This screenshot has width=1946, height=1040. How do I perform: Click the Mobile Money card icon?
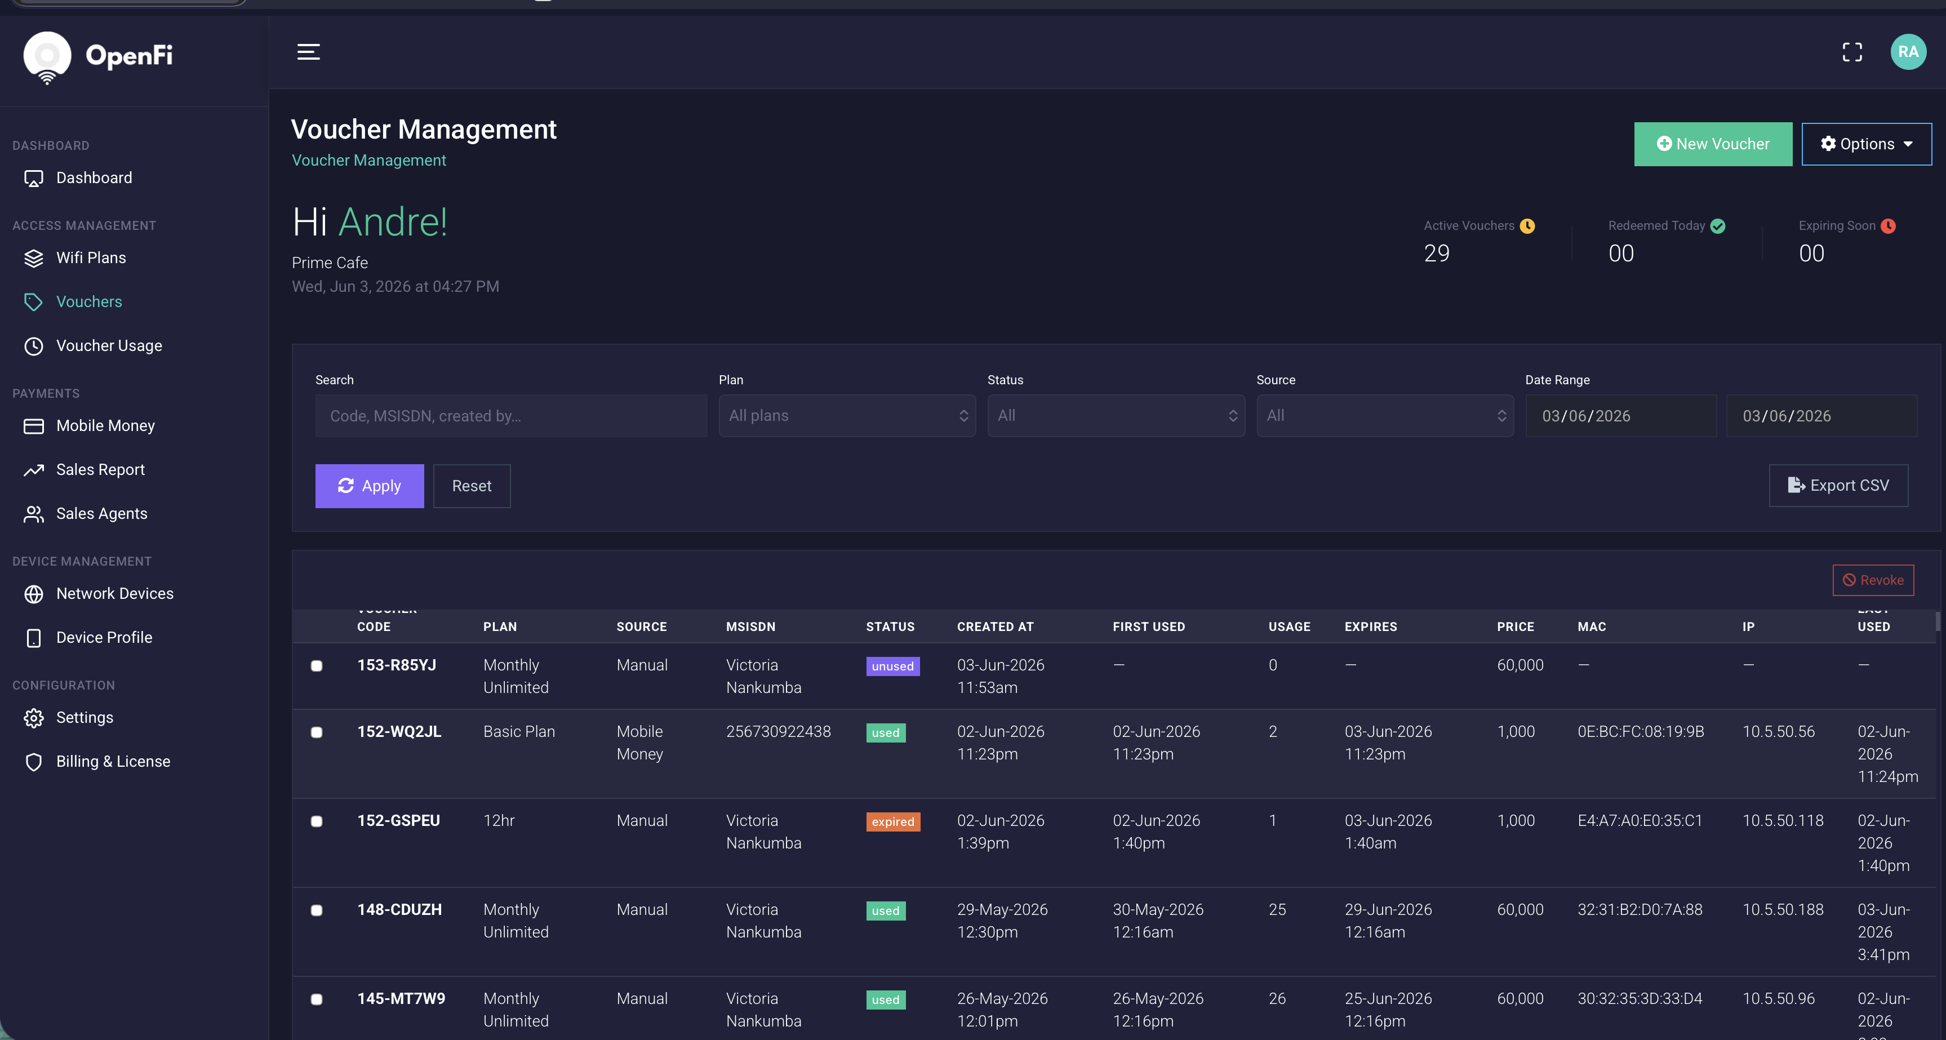click(33, 426)
